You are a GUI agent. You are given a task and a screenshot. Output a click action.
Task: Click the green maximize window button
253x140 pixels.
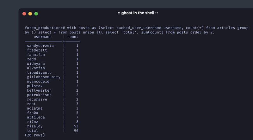36,14
